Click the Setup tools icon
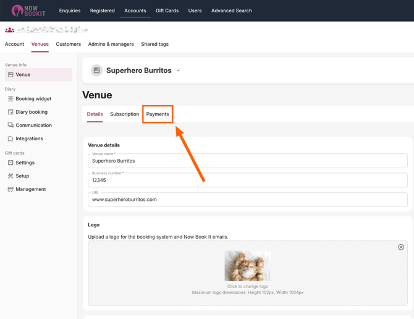The image size is (414, 319). (11, 176)
